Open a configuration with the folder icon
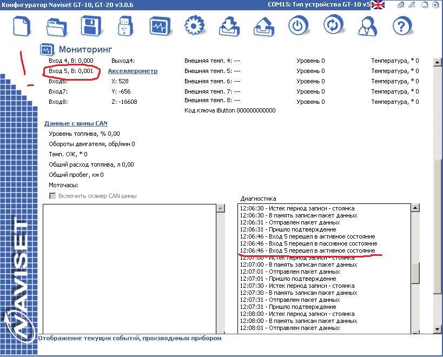Image resolution: width=443 pixels, height=357 pixels. 57,26
